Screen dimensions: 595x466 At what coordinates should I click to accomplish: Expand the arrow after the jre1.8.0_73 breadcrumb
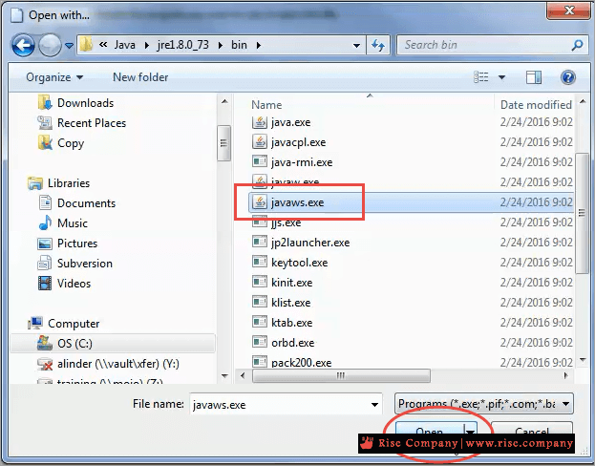[x=220, y=46]
